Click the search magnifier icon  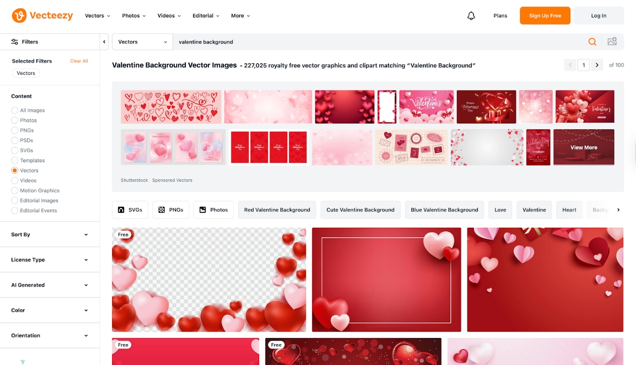592,41
